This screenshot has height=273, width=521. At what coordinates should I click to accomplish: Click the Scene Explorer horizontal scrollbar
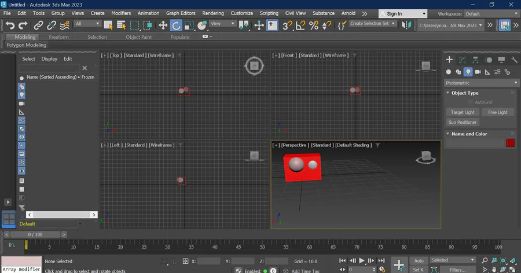[61, 215]
